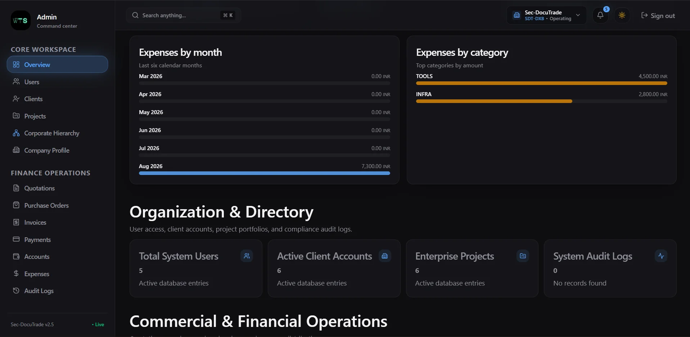Open the notifications bell icon
Screen dimensions: 690x337
tap(600, 15)
